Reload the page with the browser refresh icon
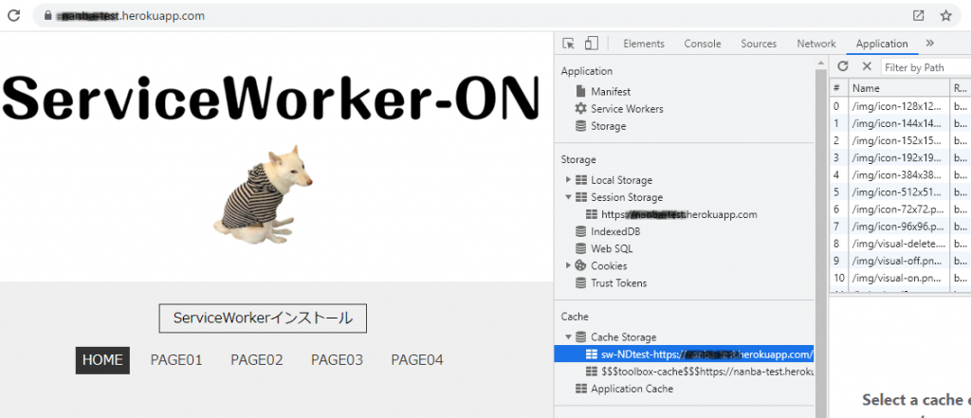971x418 pixels. [13, 15]
